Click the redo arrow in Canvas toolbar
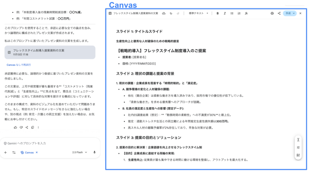This screenshot has width=309, height=172. point(178,13)
